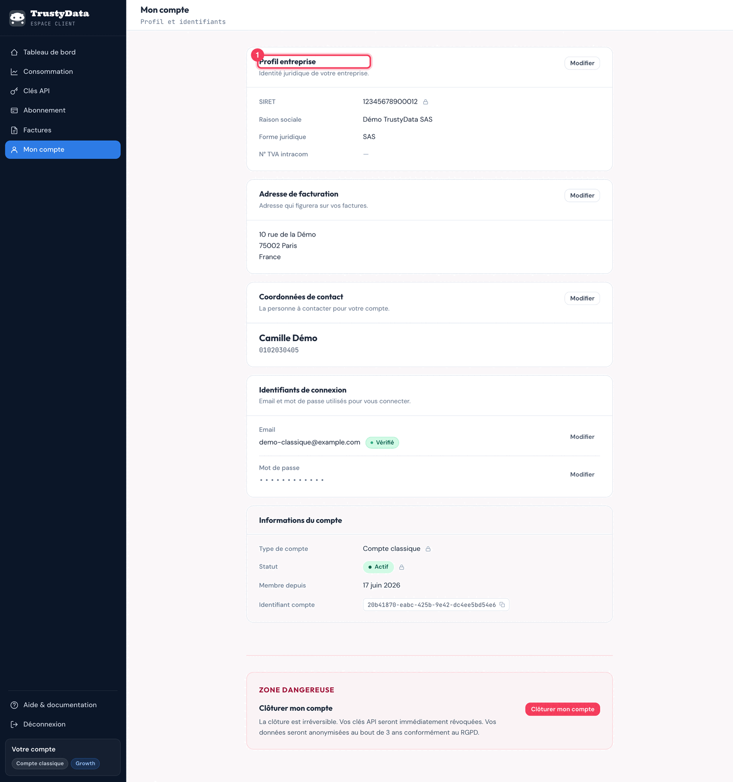Click the lock icon next to the SIRET number
The height and width of the screenshot is (782, 733).
[x=426, y=102]
